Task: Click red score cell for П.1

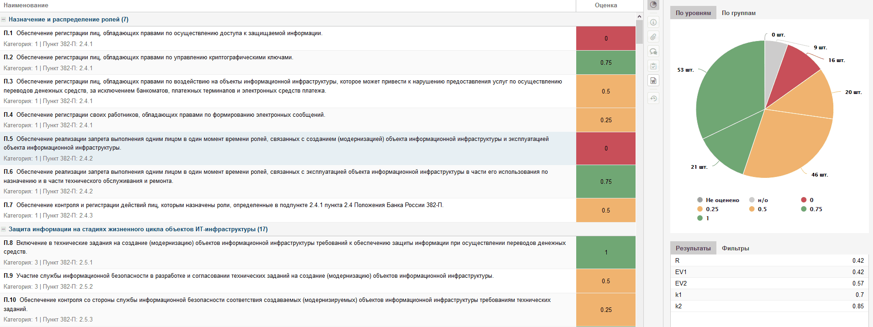Action: pos(605,38)
